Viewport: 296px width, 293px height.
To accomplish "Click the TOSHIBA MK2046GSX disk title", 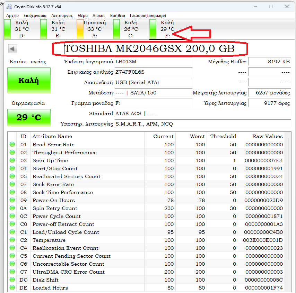I will click(x=149, y=49).
